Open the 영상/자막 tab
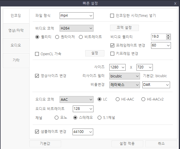This screenshot has width=180, height=149. coord(16,31)
